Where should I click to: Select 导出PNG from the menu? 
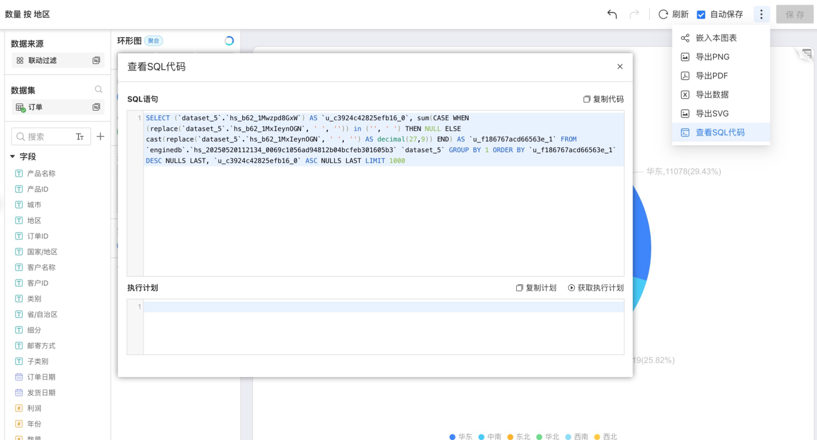click(713, 57)
